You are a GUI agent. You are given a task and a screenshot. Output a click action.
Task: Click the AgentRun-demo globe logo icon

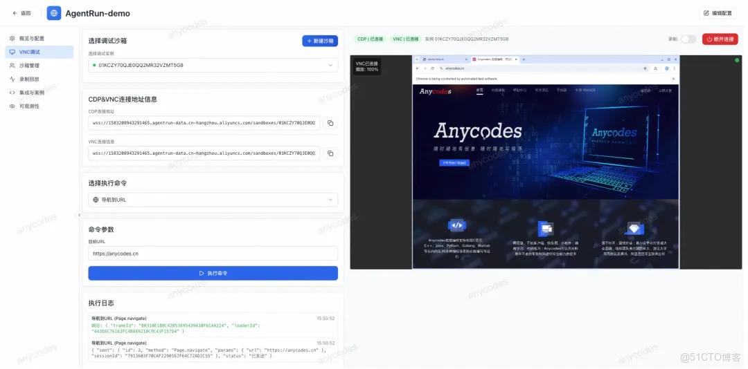tap(54, 13)
